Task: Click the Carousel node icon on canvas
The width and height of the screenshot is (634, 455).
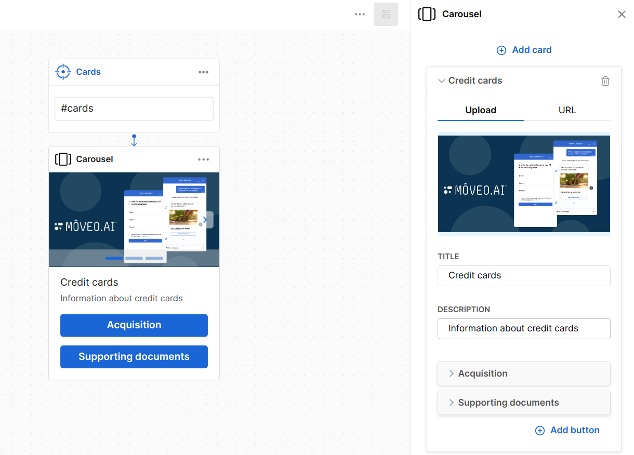Action: 63,159
